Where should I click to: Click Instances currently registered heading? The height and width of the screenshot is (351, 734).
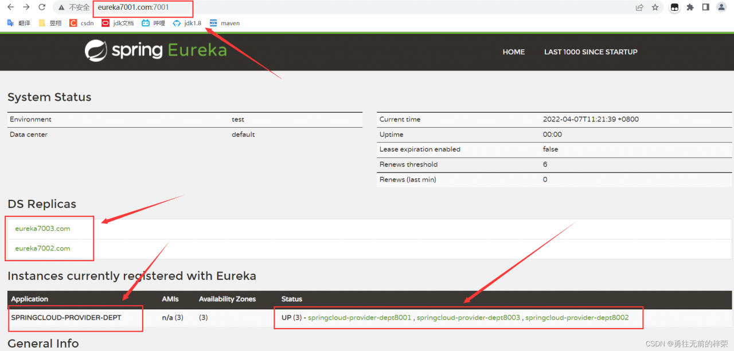pyautogui.click(x=132, y=276)
